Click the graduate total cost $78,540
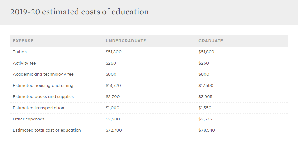This screenshot has width=298, height=146. click(207, 130)
